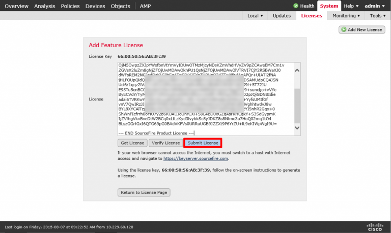Click the license text area scrollbar thumb
The width and height of the screenshot is (391, 233).
click(x=297, y=106)
